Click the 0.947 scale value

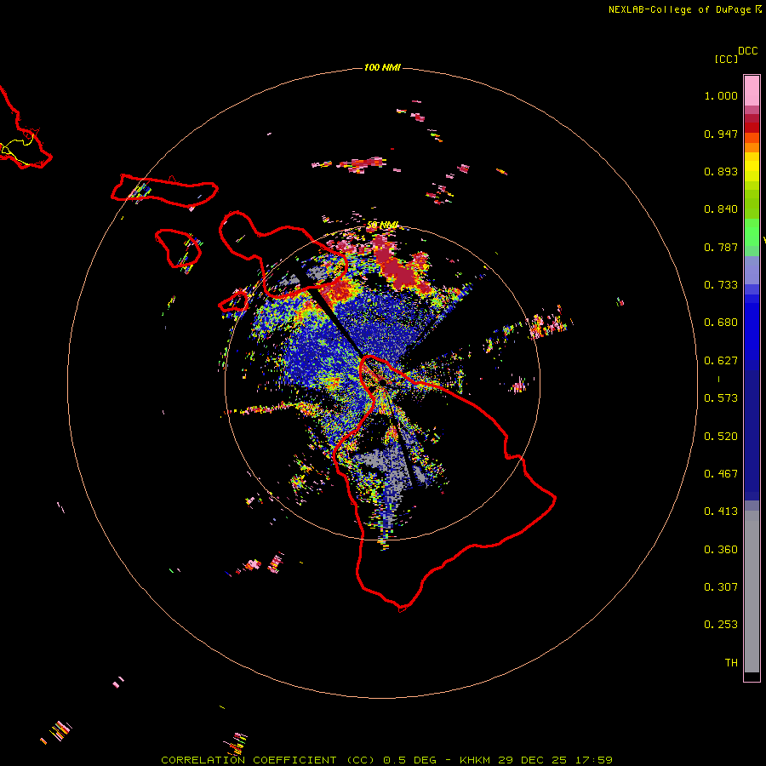click(721, 134)
